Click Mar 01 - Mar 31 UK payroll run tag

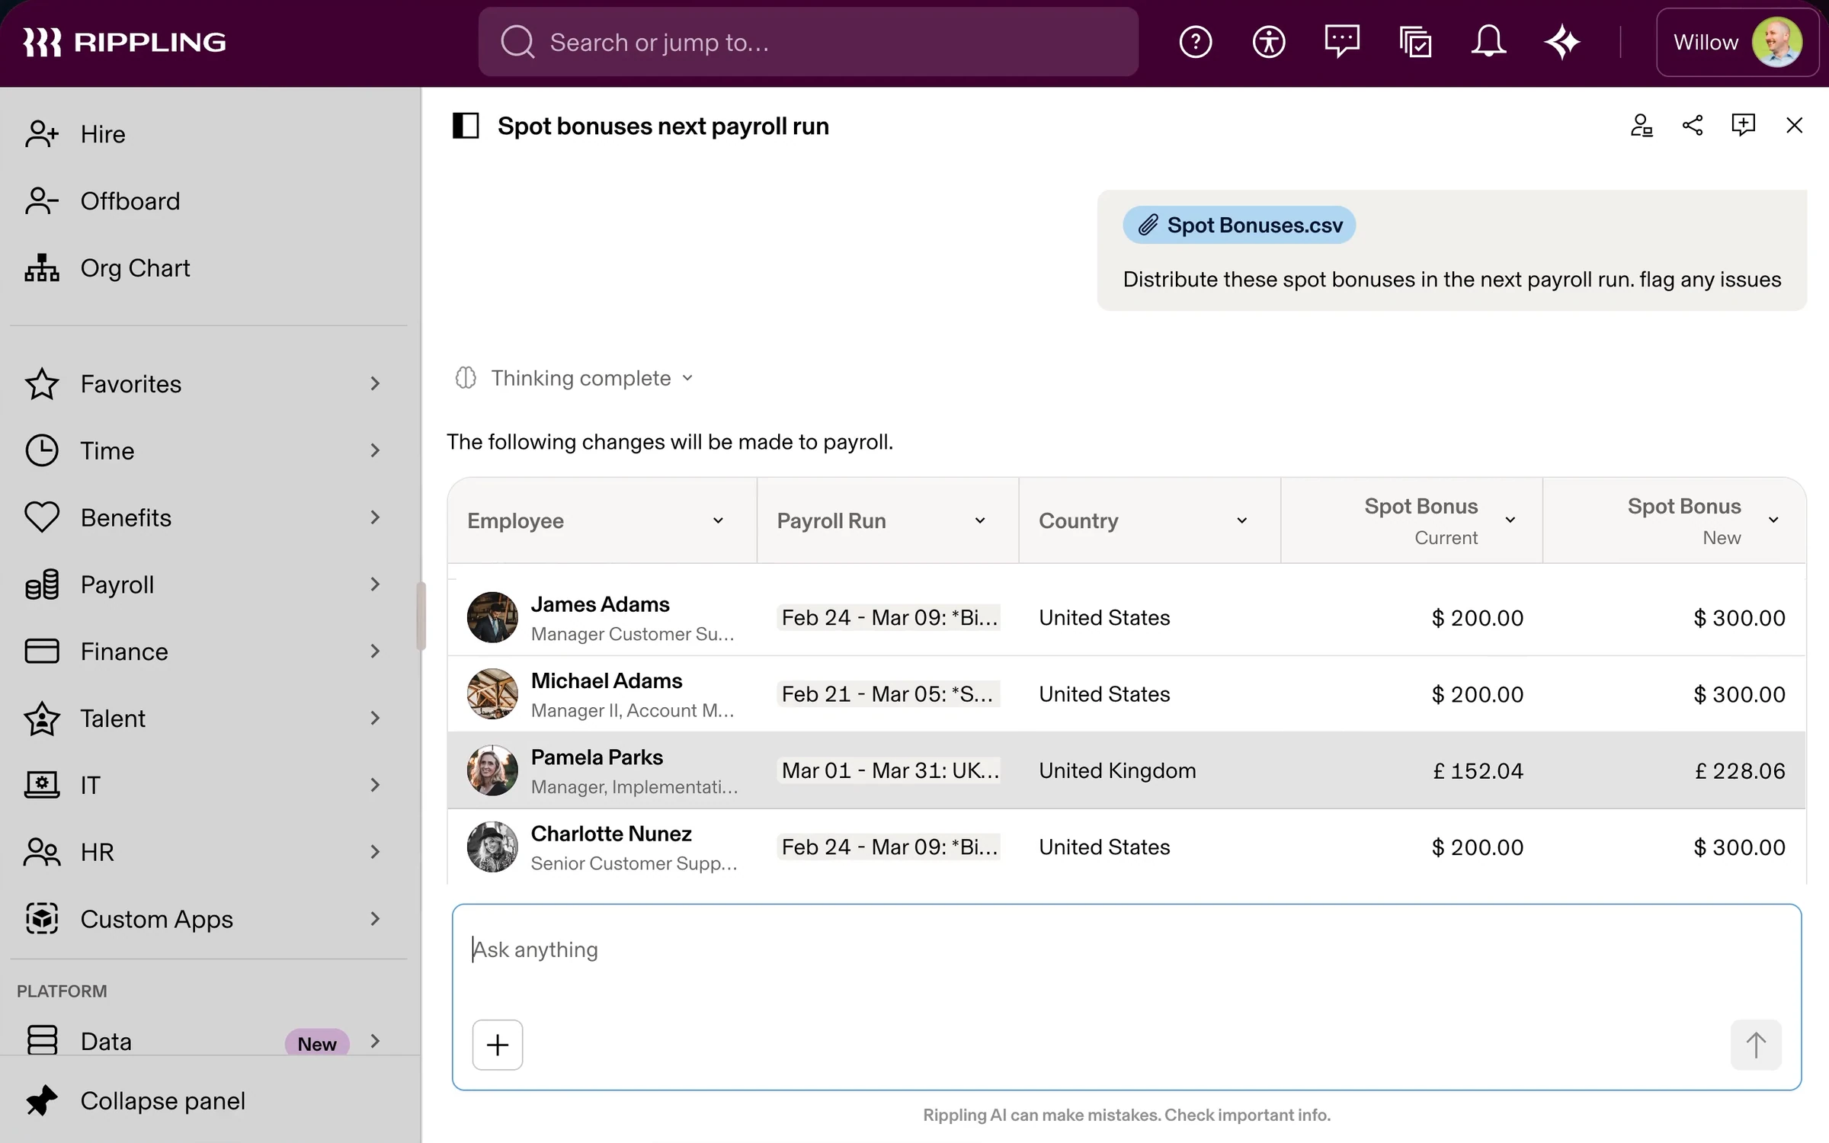click(889, 770)
